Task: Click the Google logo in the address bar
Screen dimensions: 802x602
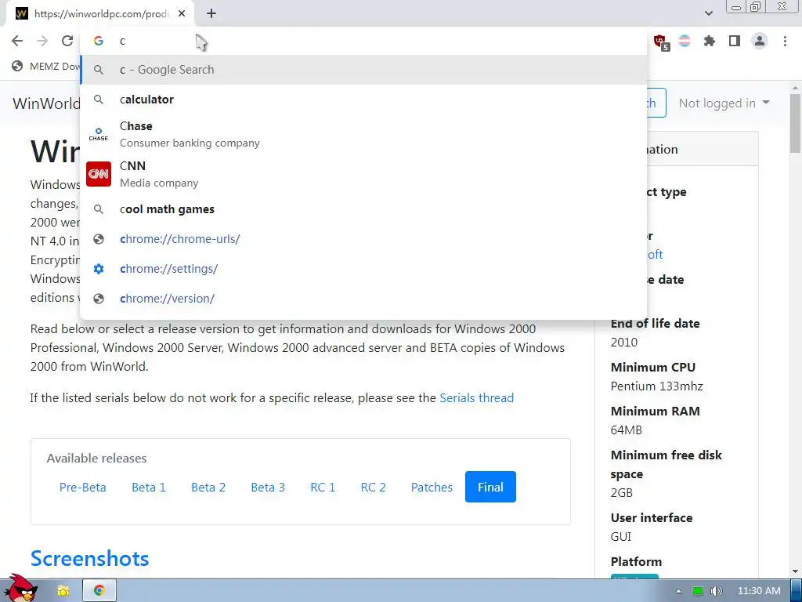Action: (99, 41)
